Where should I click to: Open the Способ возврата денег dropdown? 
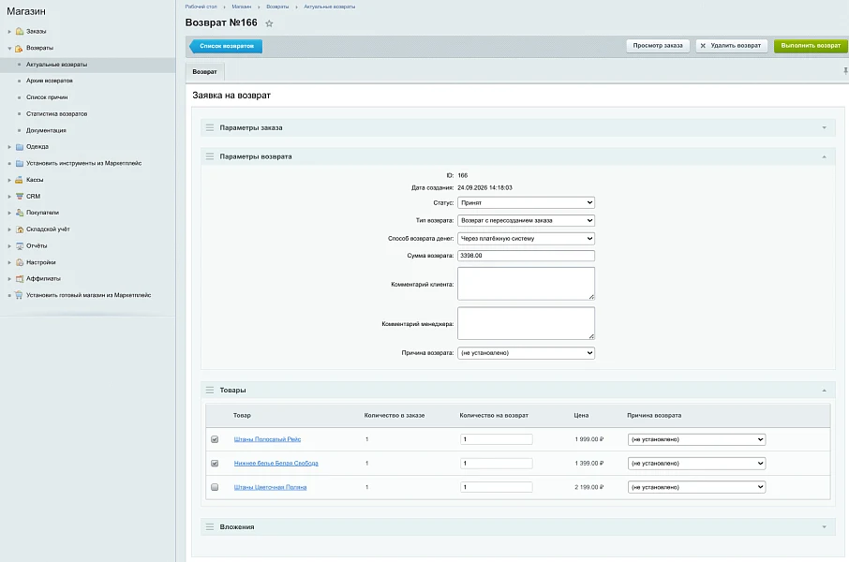[526, 238]
